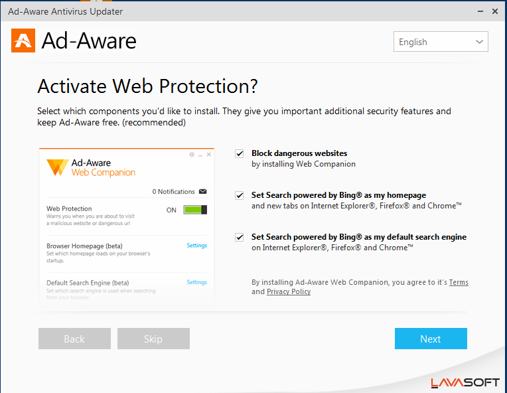Minimize the Ad-Aware Antivirus Updater window
The width and height of the screenshot is (507, 393).
pyautogui.click(x=476, y=11)
